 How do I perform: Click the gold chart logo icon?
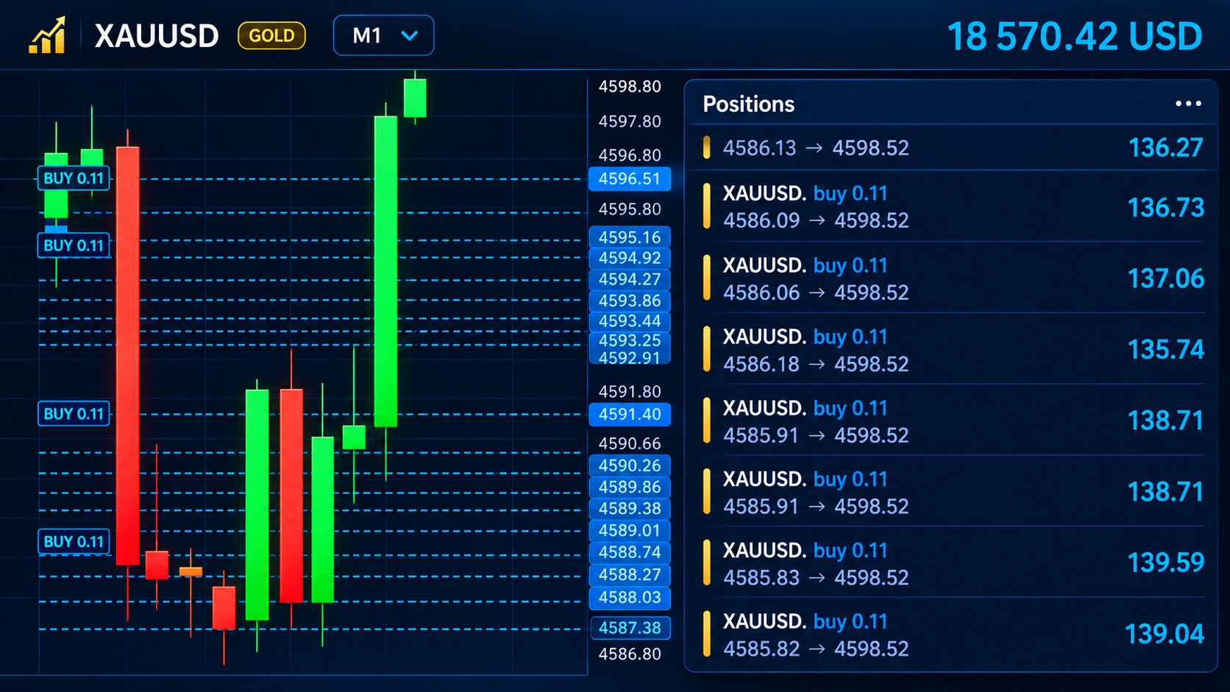[x=47, y=35]
